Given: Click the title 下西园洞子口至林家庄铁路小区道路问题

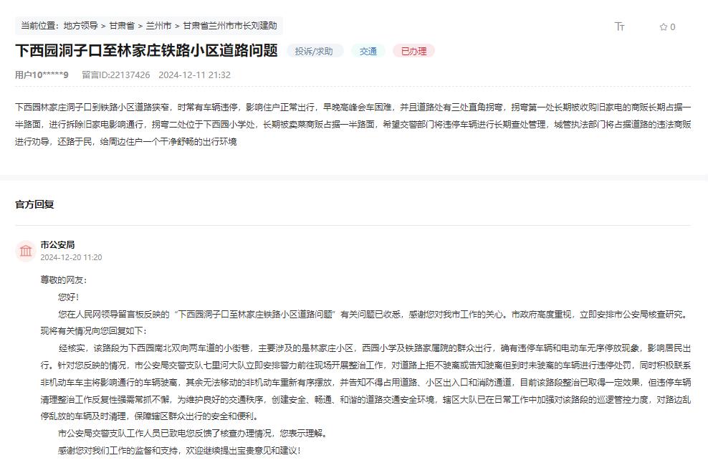Looking at the screenshot, I should tap(146, 51).
